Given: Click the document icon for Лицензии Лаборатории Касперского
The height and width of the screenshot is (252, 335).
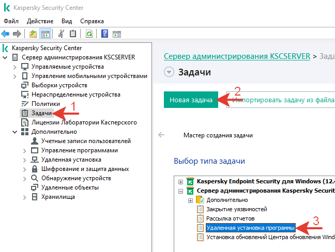Looking at the screenshot, I should (25, 122).
